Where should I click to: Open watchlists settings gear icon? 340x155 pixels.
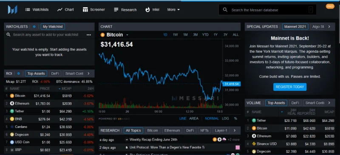pos(34,27)
